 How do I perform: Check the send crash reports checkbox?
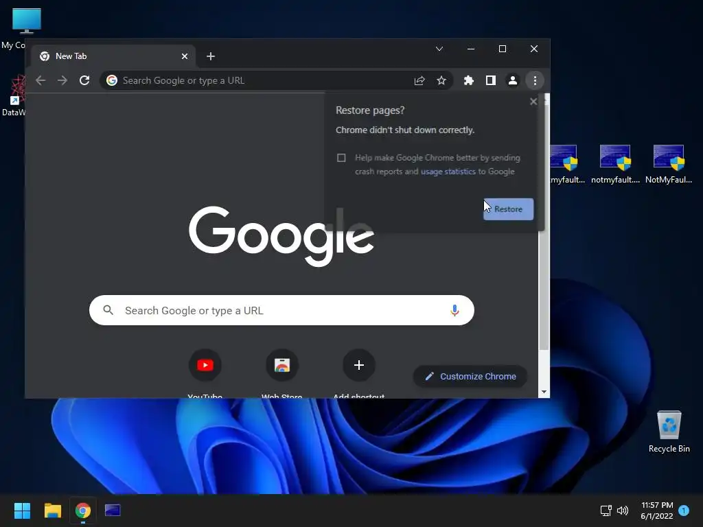coord(341,158)
